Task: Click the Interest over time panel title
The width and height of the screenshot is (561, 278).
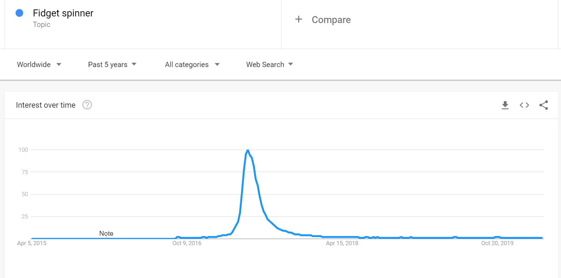Action: (x=45, y=105)
